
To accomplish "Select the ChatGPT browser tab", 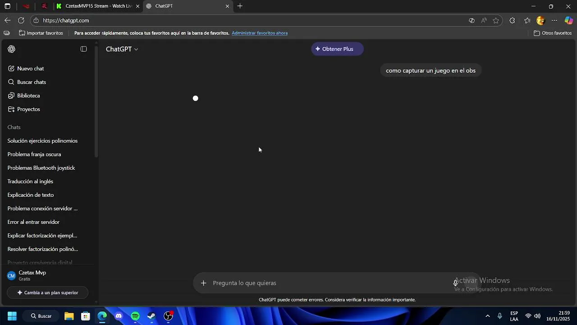I will pyautogui.click(x=188, y=6).
